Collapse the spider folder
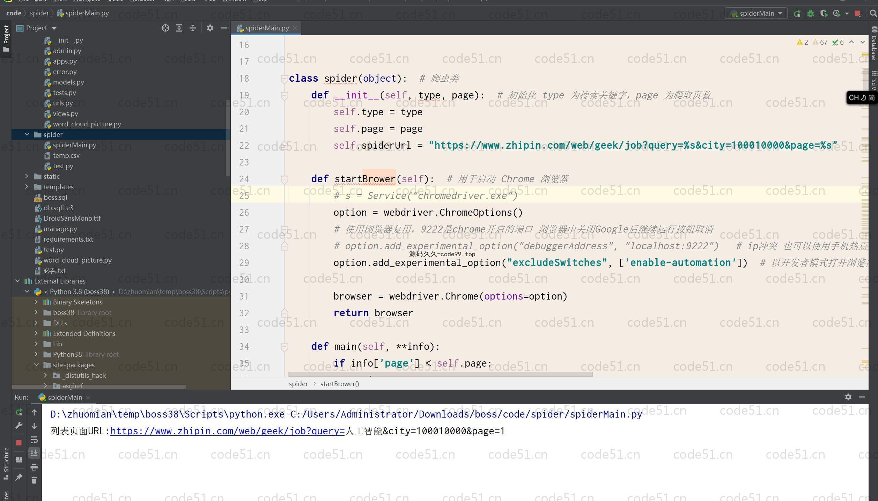The image size is (878, 501). tap(27, 134)
